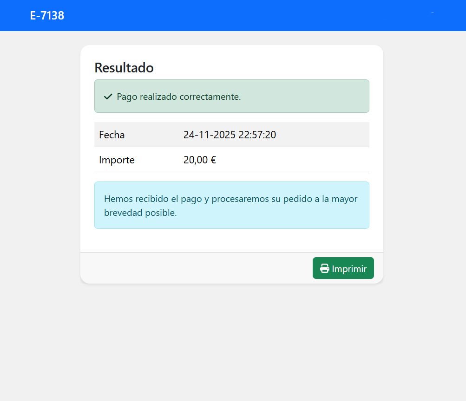Click the blank right end of the Fecha row
This screenshot has width=466, height=401.
point(335,135)
